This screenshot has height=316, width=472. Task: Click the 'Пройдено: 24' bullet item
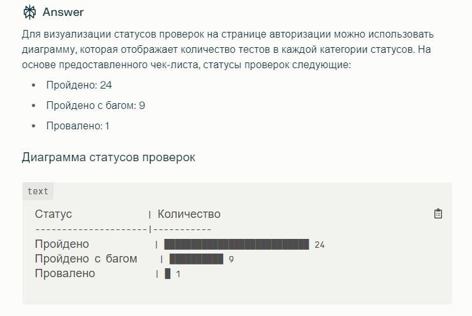79,85
